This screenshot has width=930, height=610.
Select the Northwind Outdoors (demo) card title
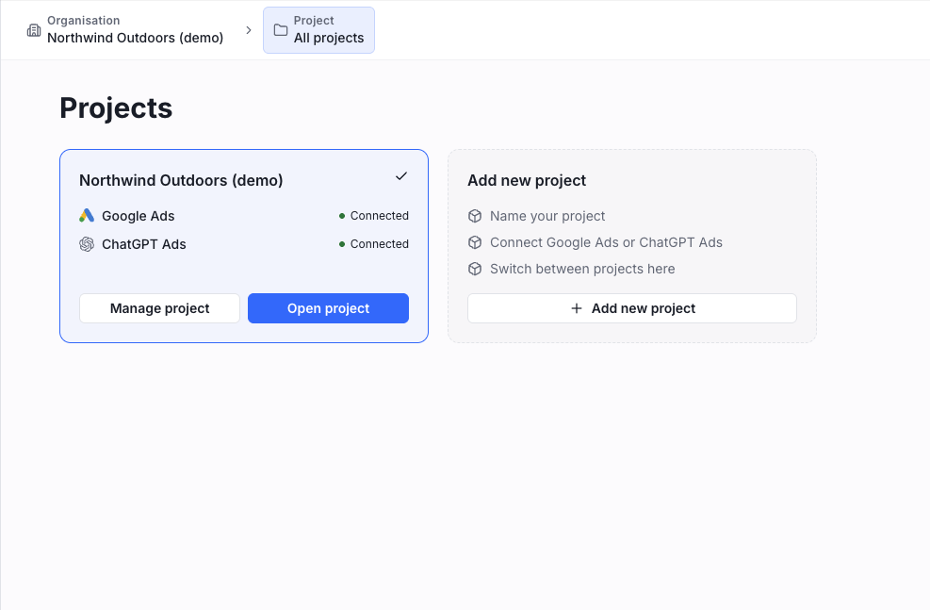point(181,180)
